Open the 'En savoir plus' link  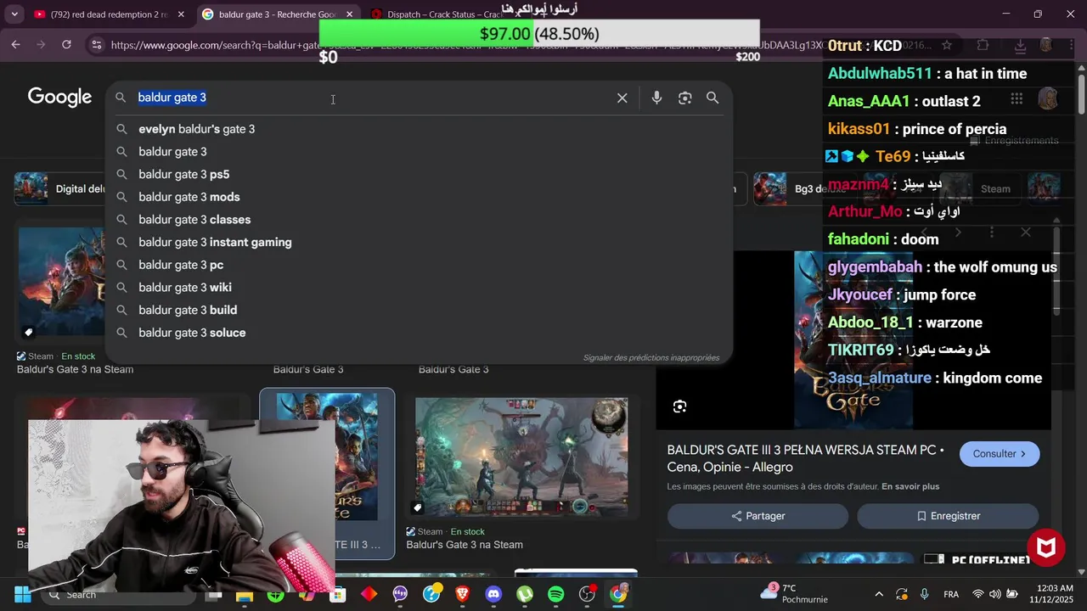pos(910,486)
